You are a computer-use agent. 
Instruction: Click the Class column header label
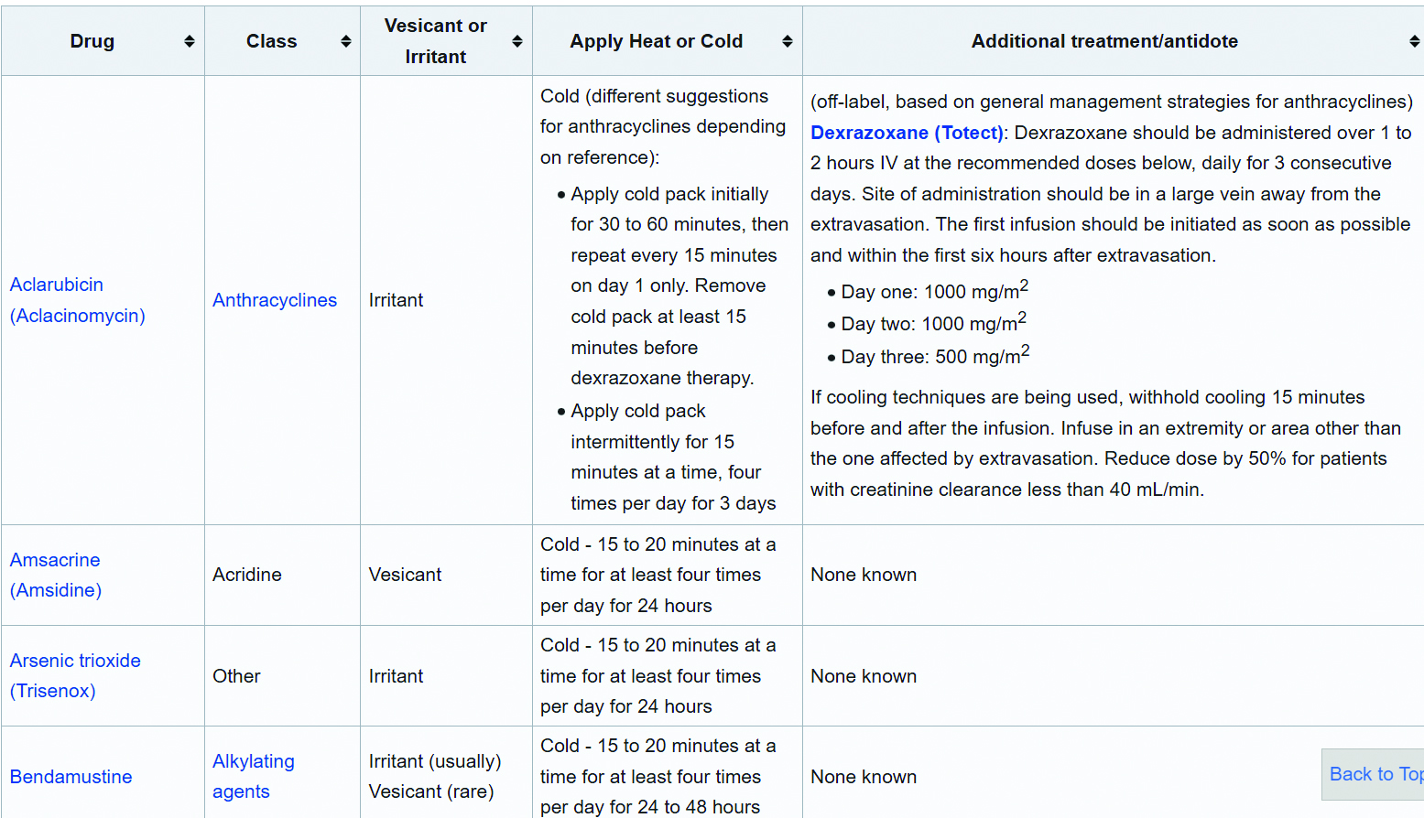point(271,41)
